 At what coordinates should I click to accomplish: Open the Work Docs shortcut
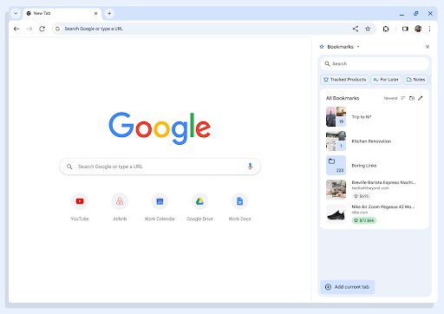point(239,206)
